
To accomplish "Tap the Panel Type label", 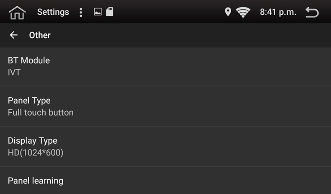I will [29, 101].
